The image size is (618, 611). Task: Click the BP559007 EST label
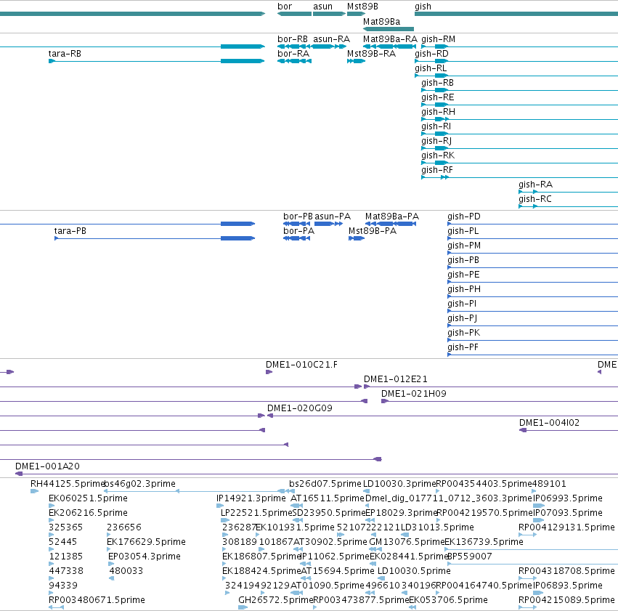click(470, 557)
